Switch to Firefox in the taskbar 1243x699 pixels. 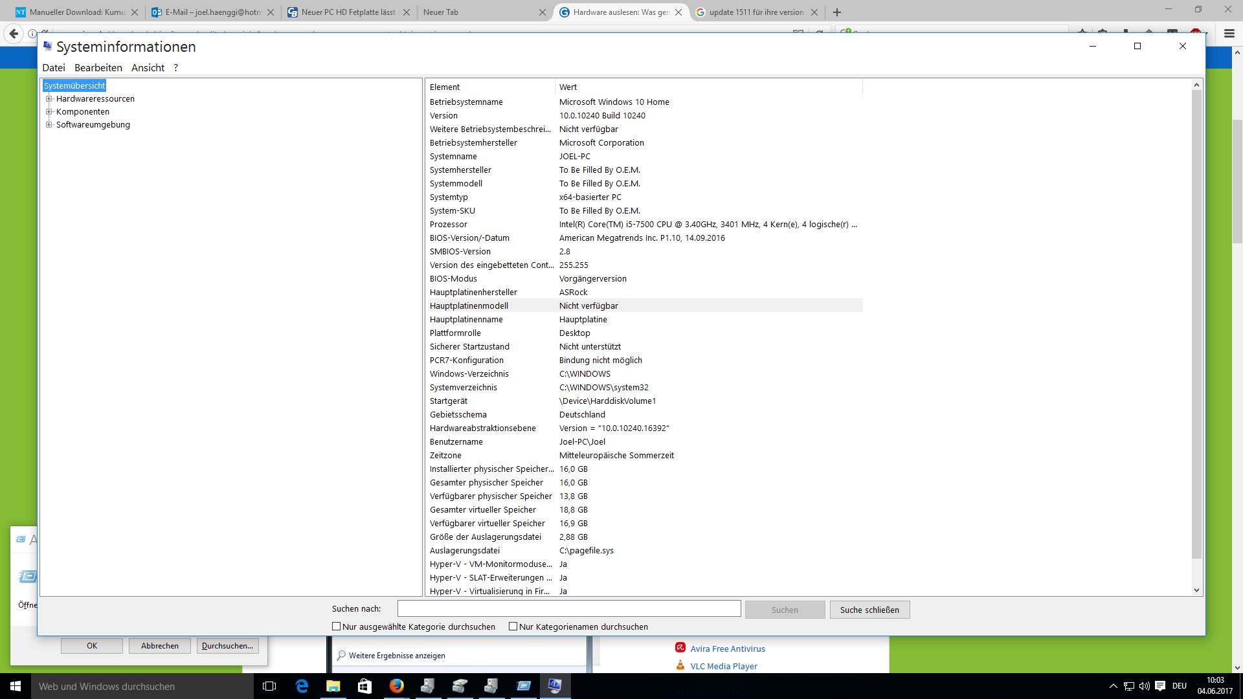396,686
